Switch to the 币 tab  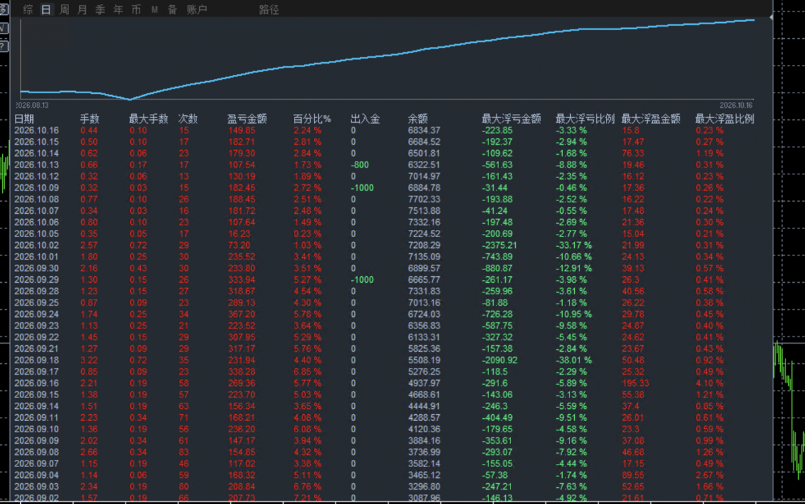137,10
